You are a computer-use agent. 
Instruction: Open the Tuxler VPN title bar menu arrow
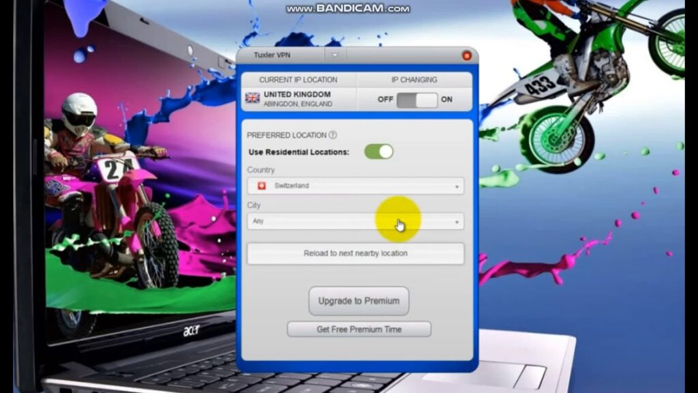[x=335, y=55]
